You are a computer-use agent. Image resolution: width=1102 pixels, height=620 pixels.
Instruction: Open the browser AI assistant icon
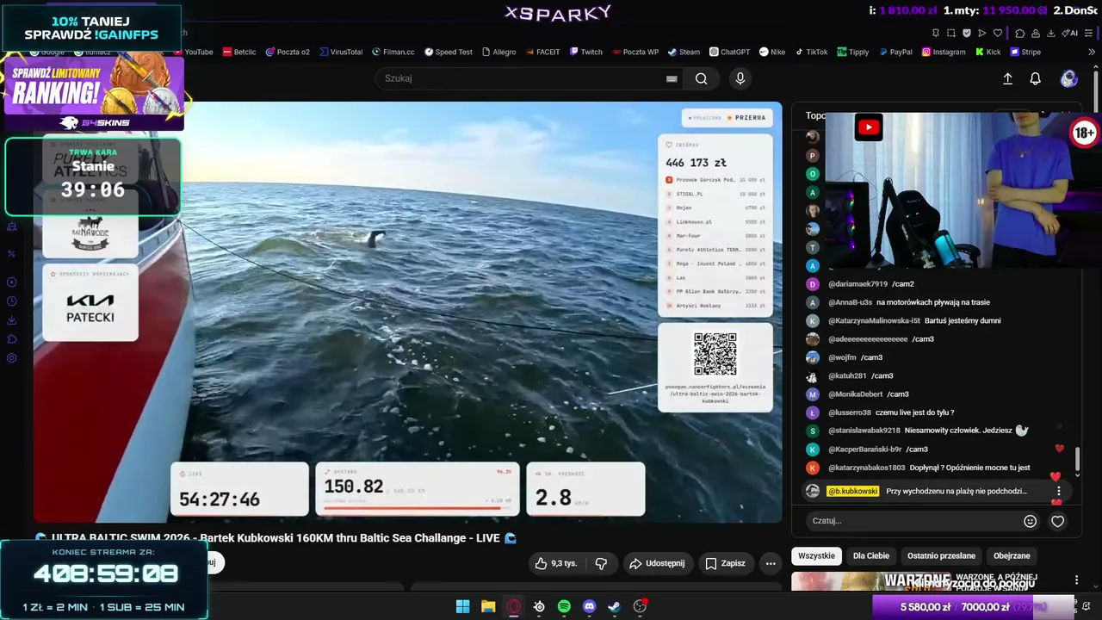pos(1070,33)
